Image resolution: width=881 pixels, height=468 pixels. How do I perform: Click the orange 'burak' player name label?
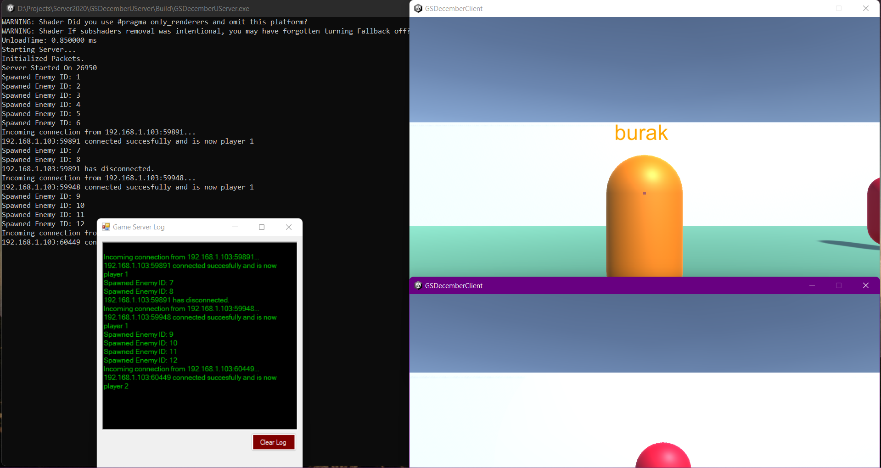coord(641,133)
